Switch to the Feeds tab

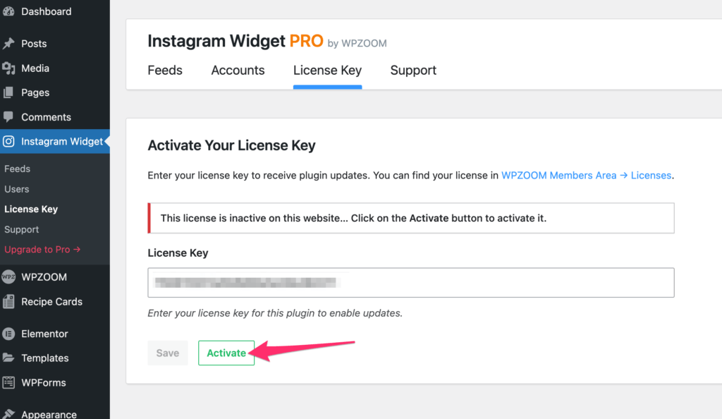pyautogui.click(x=165, y=71)
